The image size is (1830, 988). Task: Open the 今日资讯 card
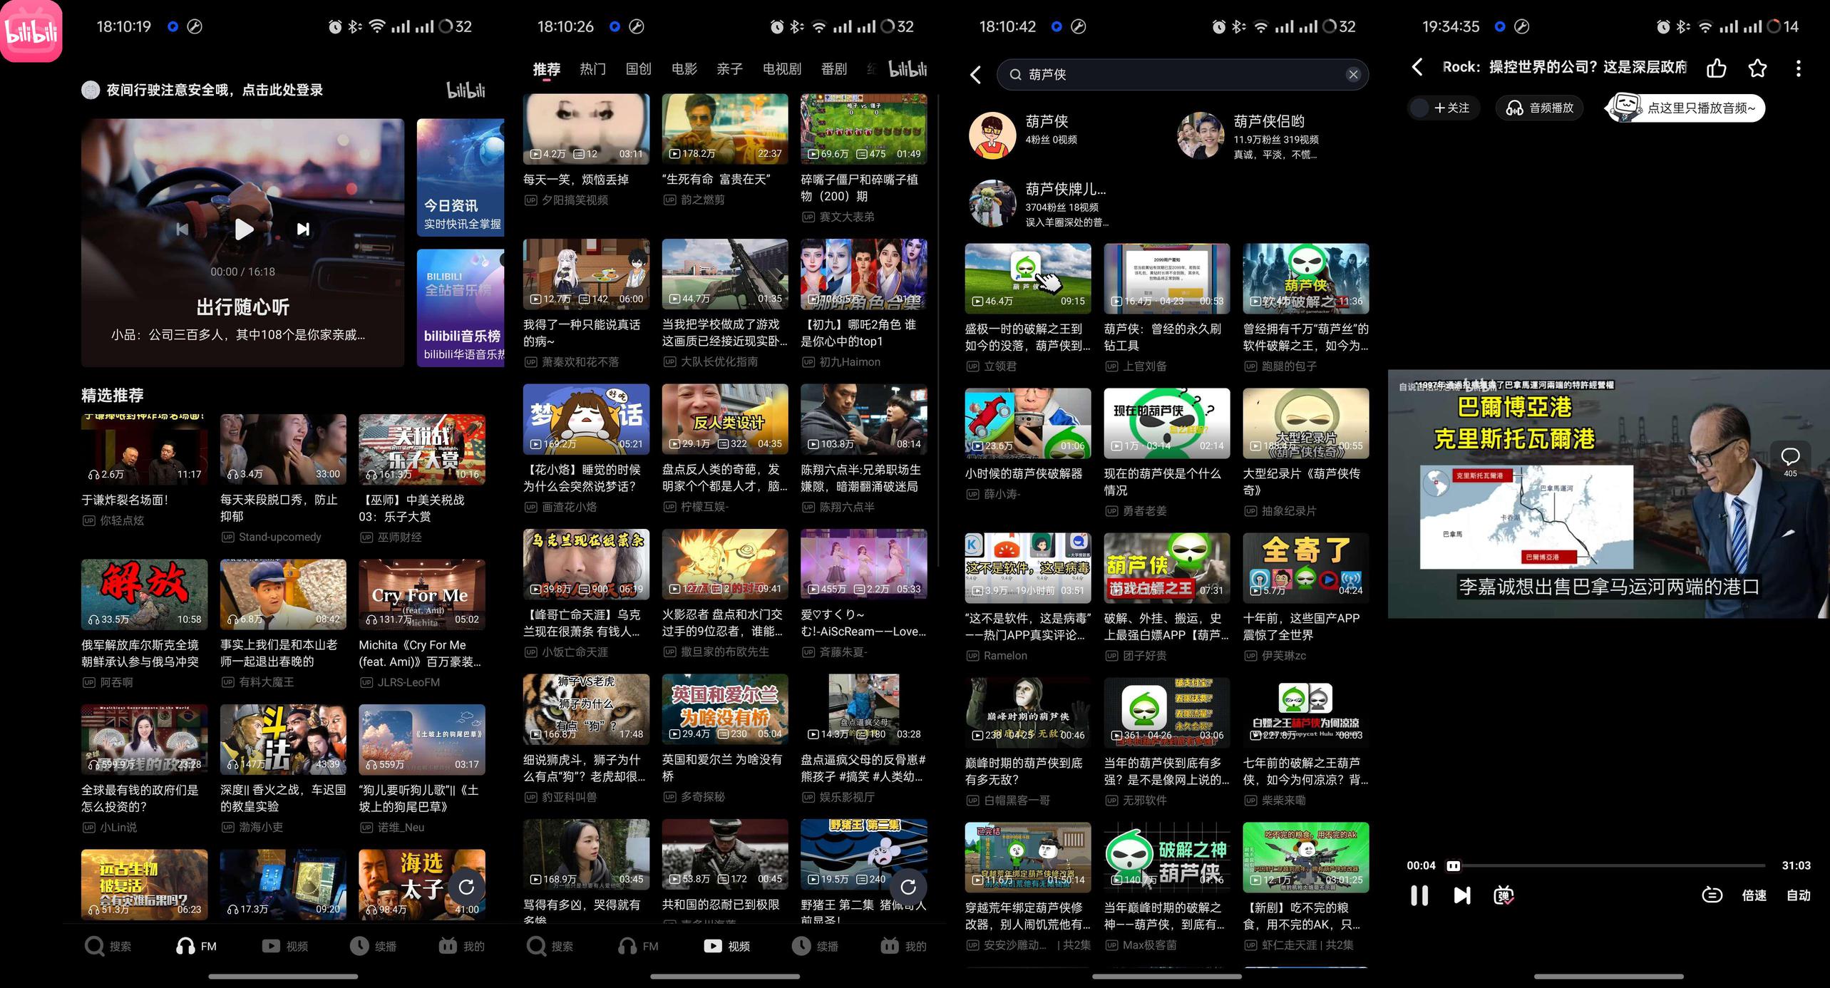click(461, 177)
